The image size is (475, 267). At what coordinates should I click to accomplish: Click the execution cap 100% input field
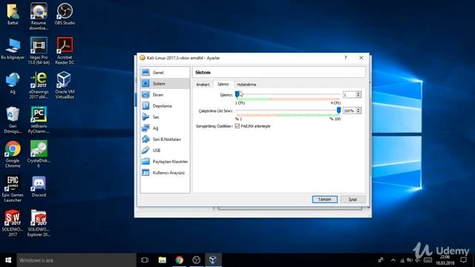pyautogui.click(x=349, y=111)
